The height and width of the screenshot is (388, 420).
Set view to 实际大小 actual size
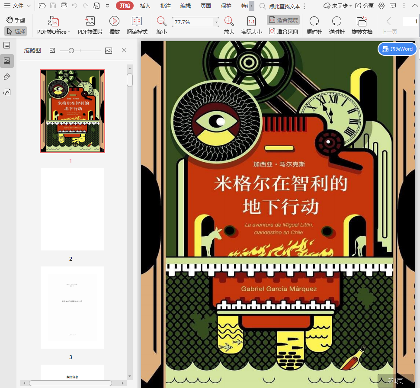[251, 22]
